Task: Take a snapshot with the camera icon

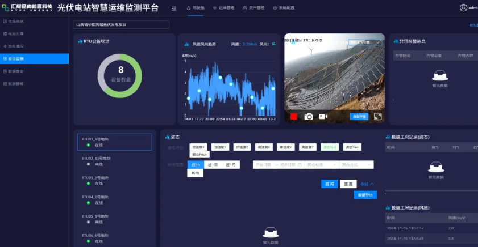Action: click(x=309, y=117)
